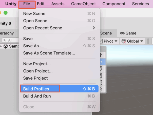Click the Hierarchy search magnifier icon
Viewport: 153px width, 115px height.
pyautogui.click(x=5, y=40)
